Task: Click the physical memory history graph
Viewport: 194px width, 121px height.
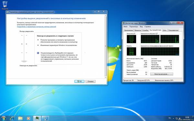Action: click(160, 51)
